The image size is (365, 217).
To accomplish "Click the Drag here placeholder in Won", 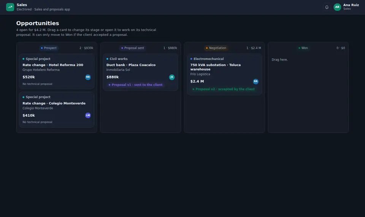I will (279, 60).
